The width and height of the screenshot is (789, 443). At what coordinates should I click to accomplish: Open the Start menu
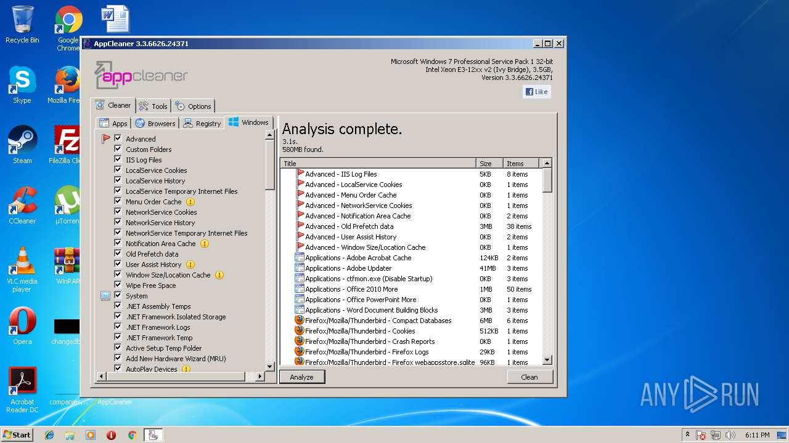point(17,434)
